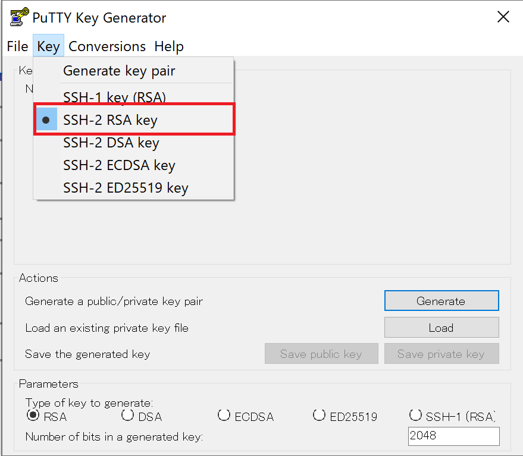Collapse the open Key menu
The width and height of the screenshot is (523, 456).
pyautogui.click(x=48, y=46)
